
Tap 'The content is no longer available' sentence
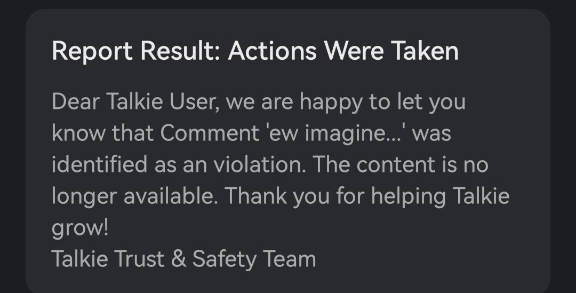tap(400, 164)
